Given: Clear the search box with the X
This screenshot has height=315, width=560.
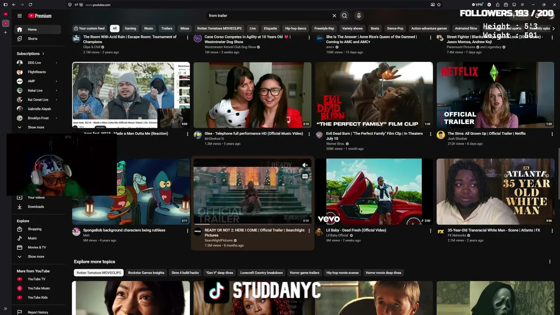Looking at the screenshot, I should [334, 16].
